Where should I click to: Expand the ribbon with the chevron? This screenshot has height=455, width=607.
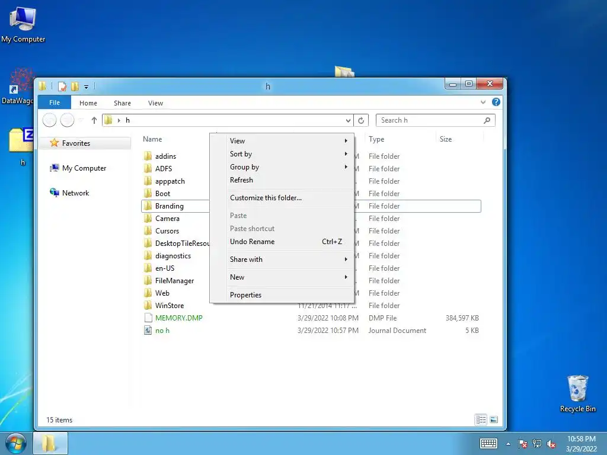(x=483, y=102)
